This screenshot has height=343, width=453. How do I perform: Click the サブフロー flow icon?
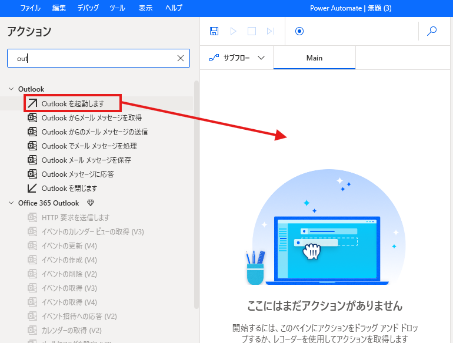pyautogui.click(x=214, y=58)
